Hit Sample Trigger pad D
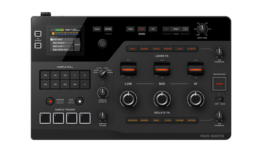The image size is (262, 152). click(85, 118)
